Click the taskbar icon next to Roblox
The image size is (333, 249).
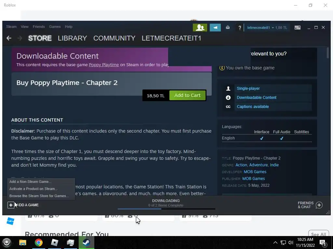tap(70, 243)
